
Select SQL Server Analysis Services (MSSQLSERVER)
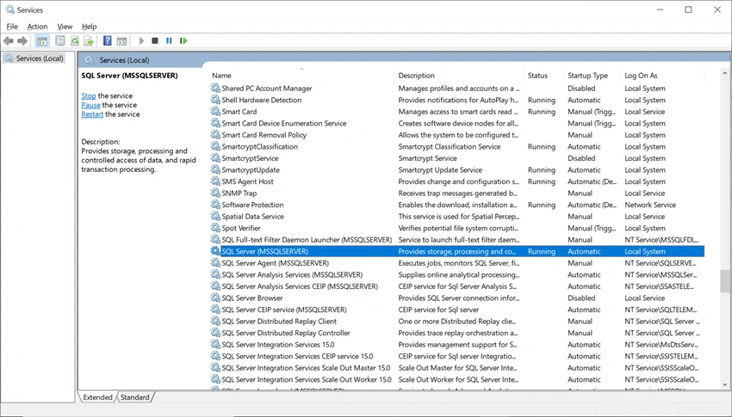[456, 274]
